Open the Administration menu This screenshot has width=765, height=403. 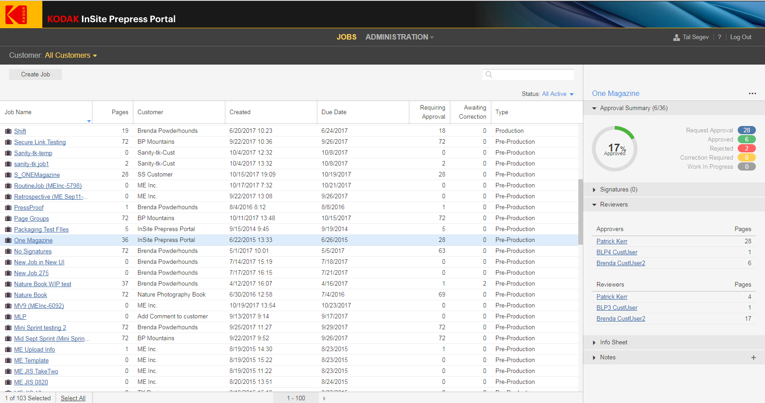coord(399,37)
